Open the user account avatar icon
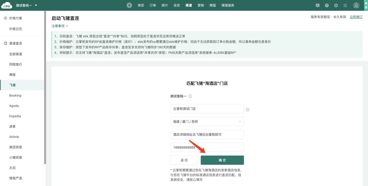This screenshot has width=368, height=186. (356, 6)
